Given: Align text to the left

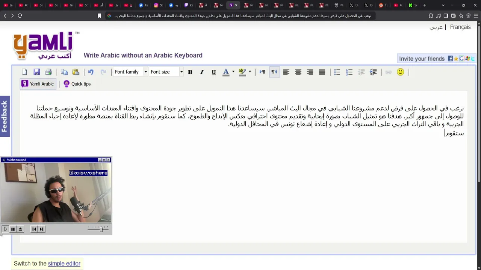Looking at the screenshot, I should 286,72.
